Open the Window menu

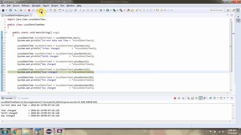70,6
